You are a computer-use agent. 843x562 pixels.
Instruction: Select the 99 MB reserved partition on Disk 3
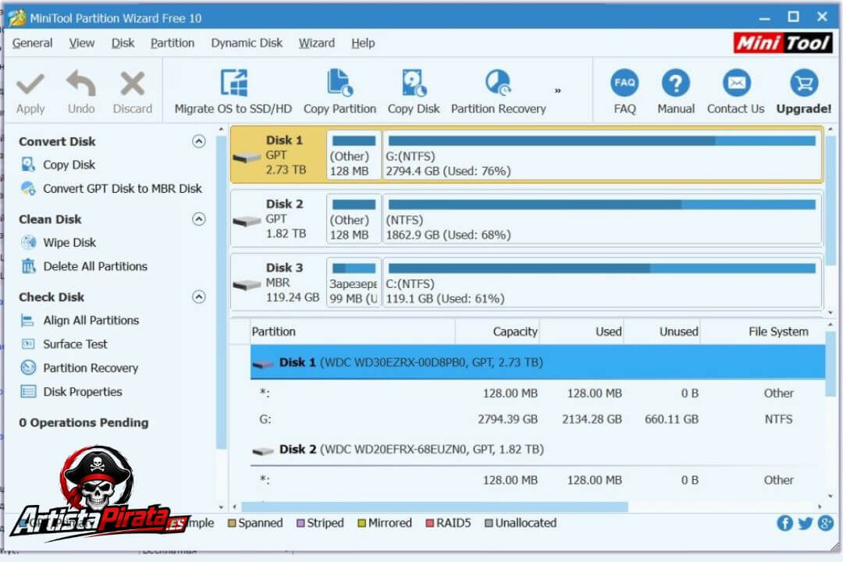[x=354, y=283]
